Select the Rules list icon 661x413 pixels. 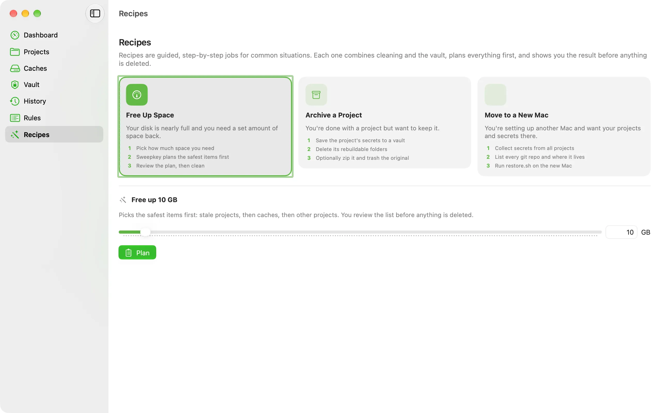coord(15,118)
